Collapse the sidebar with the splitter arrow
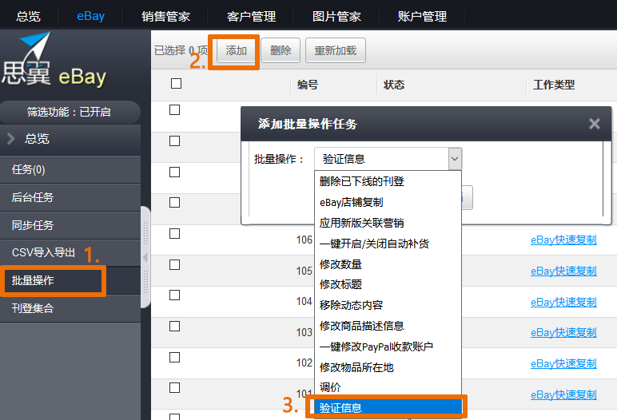Viewport: 617px width, 420px height. coord(145,258)
